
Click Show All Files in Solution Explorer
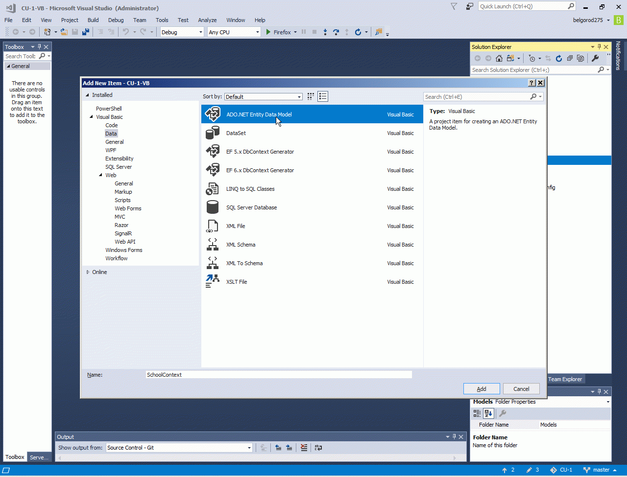pyautogui.click(x=580, y=59)
